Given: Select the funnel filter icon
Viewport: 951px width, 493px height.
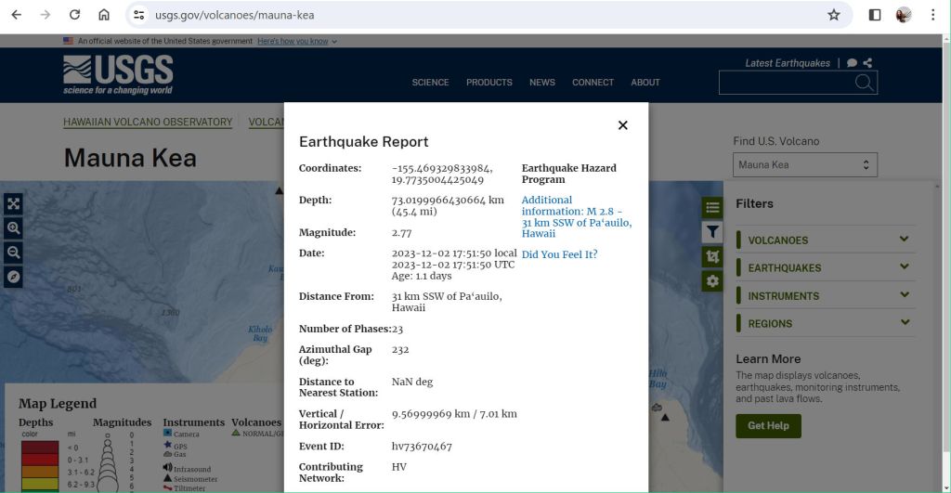Looking at the screenshot, I should [712, 232].
